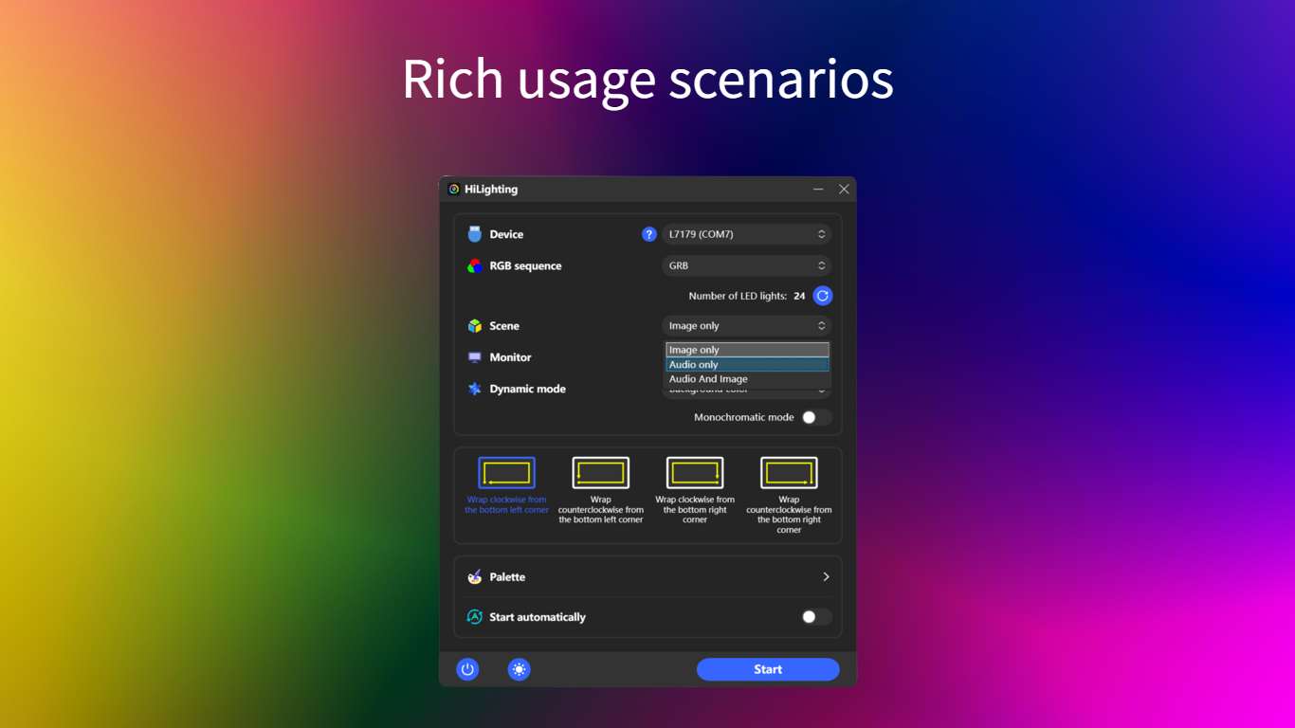Click the refresh LED count icon
Image resolution: width=1295 pixels, height=728 pixels.
click(822, 295)
